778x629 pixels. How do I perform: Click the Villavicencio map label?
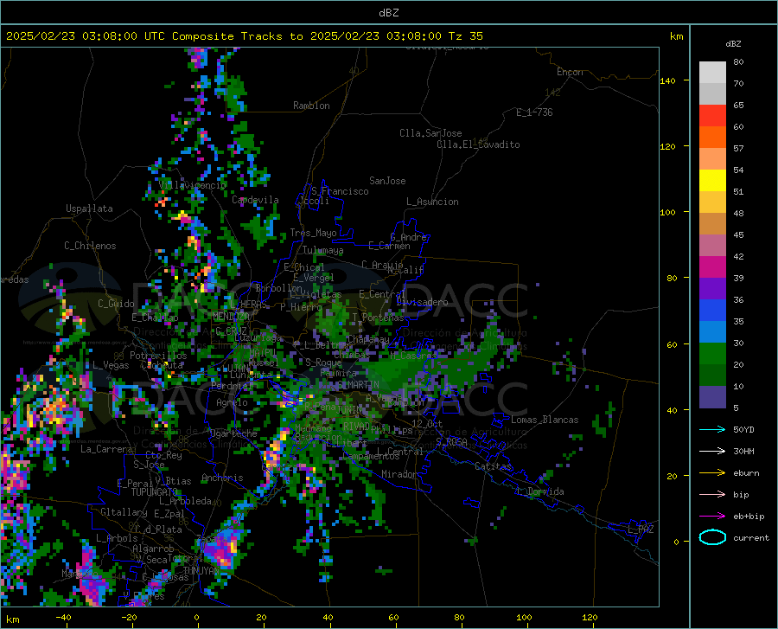pos(193,185)
